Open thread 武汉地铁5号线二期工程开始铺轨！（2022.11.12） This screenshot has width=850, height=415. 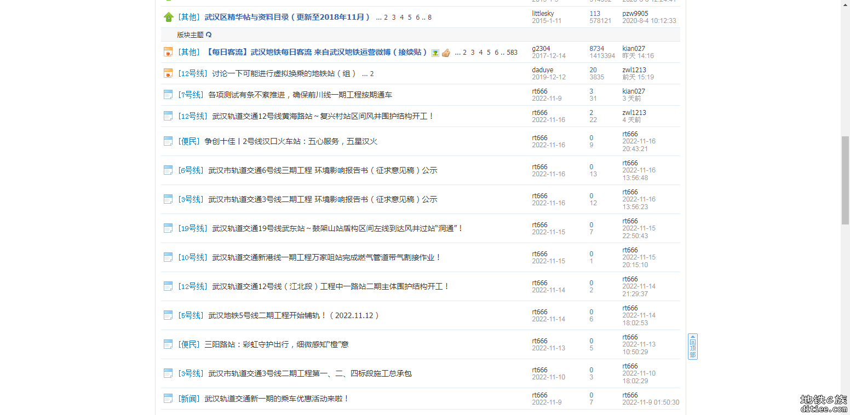point(294,316)
